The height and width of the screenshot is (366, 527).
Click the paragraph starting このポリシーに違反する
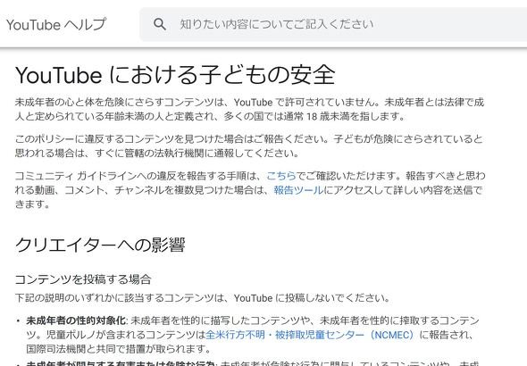pyautogui.click(x=249, y=146)
